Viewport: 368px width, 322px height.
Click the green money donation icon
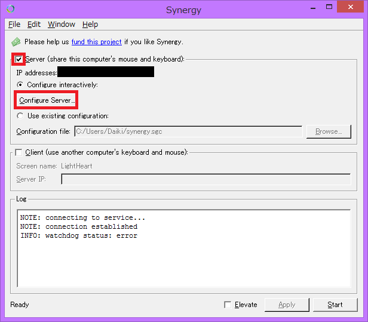tap(16, 42)
